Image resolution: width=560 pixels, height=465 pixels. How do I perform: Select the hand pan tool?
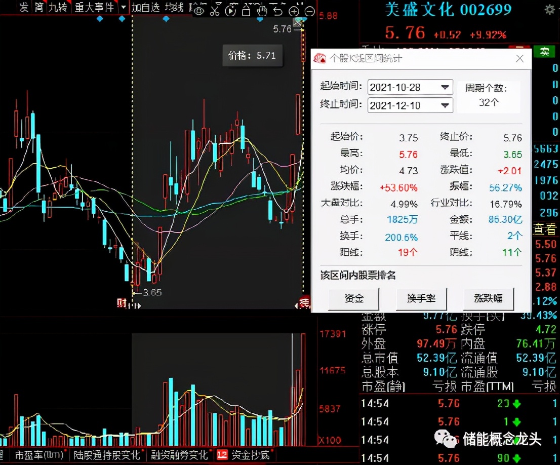click(x=262, y=11)
